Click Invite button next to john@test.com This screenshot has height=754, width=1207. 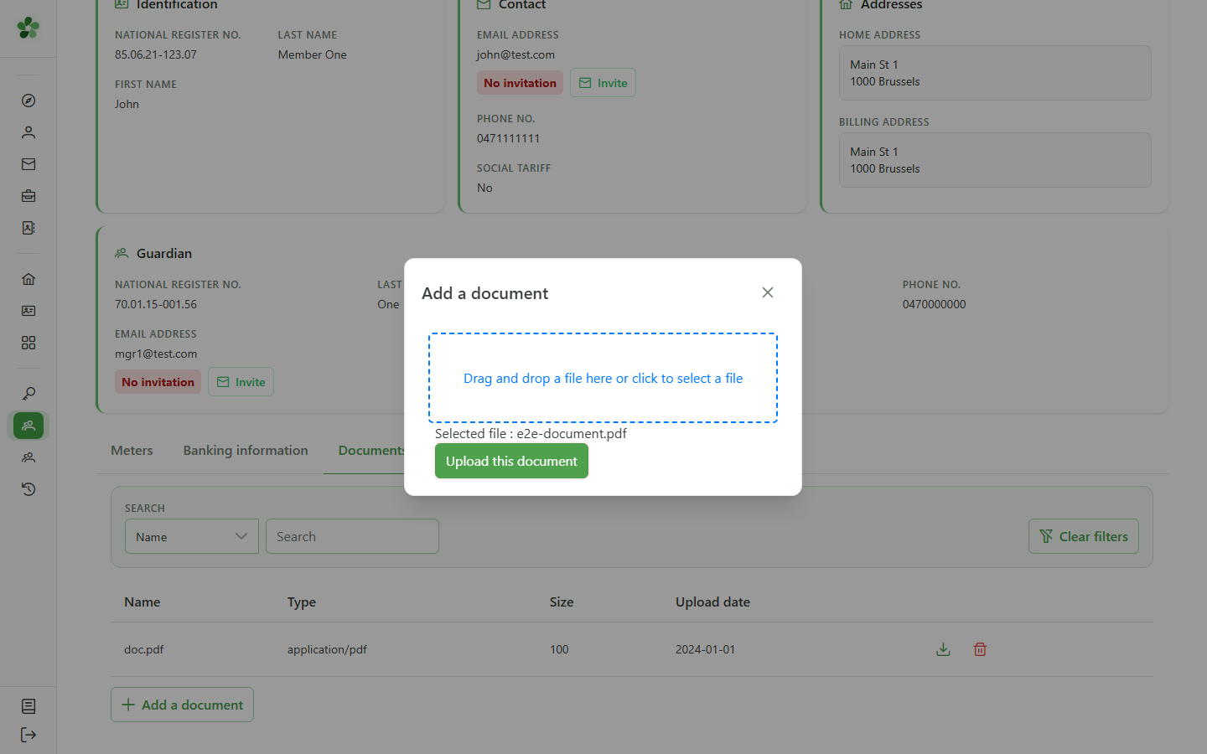click(603, 83)
